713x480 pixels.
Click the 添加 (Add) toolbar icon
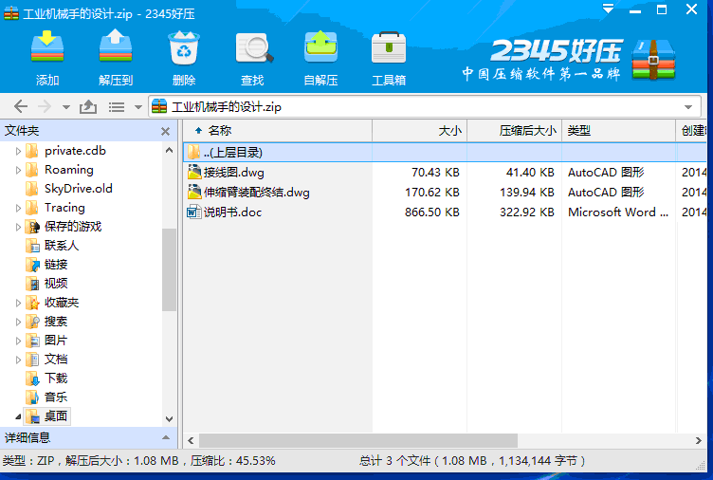(x=47, y=46)
